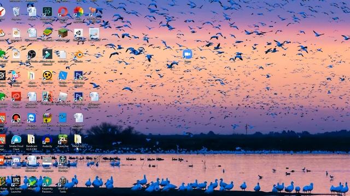Click the blue compass icon left of Photoshop
Screen dimensions: 350x196
pos(63,76)
